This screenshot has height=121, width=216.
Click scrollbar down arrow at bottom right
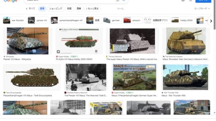[214, 113]
